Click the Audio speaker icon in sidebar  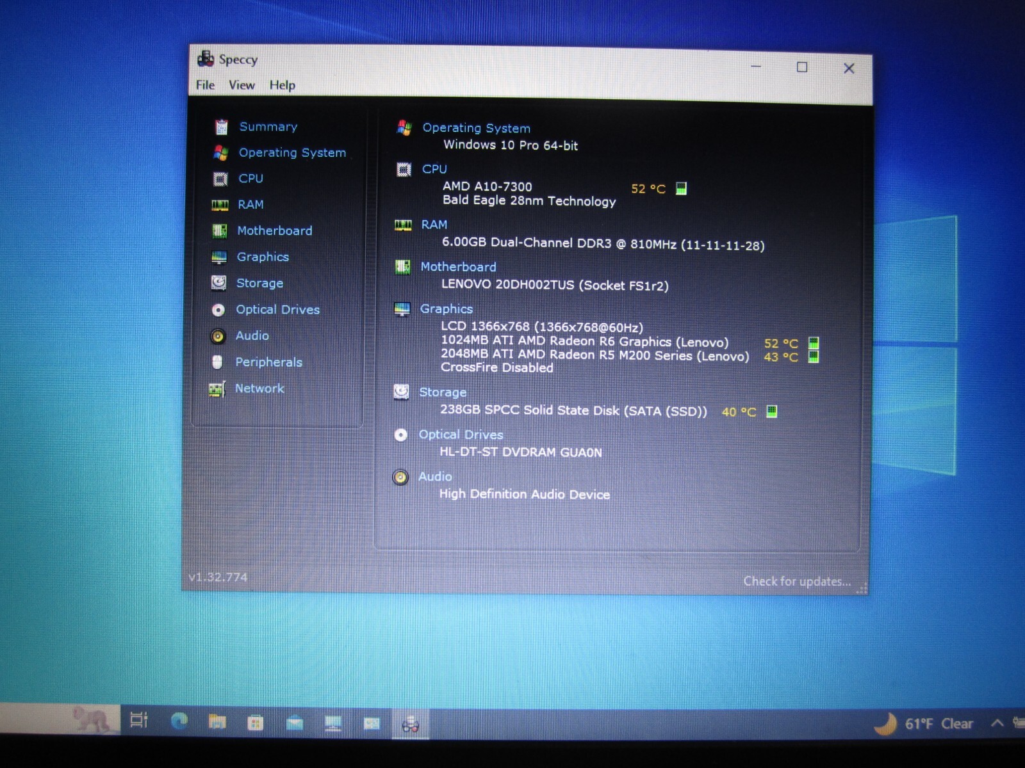coord(218,336)
